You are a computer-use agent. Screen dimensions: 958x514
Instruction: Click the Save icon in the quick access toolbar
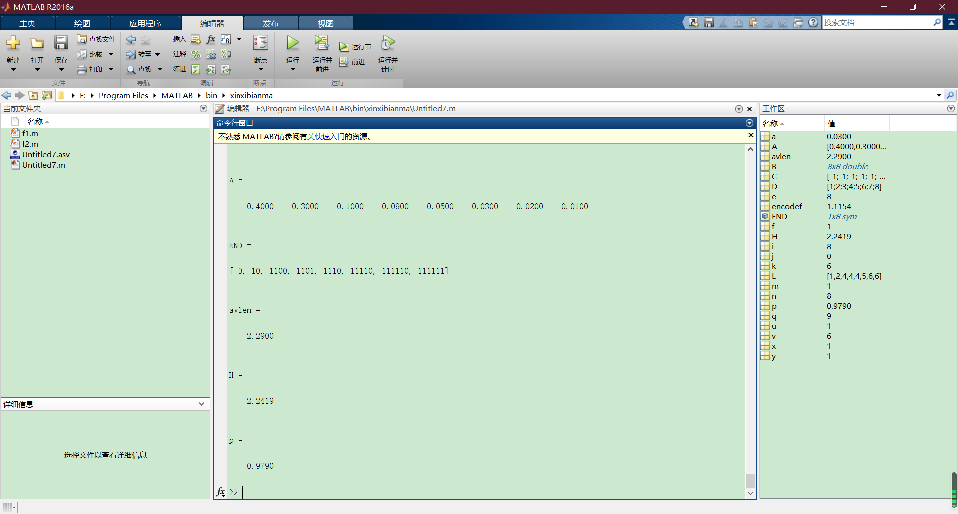pos(708,22)
